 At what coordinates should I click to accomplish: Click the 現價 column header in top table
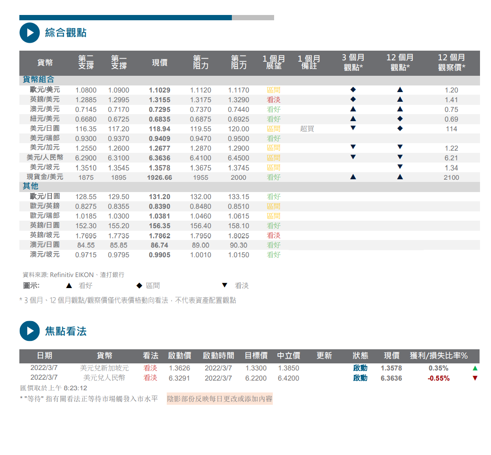(x=159, y=63)
